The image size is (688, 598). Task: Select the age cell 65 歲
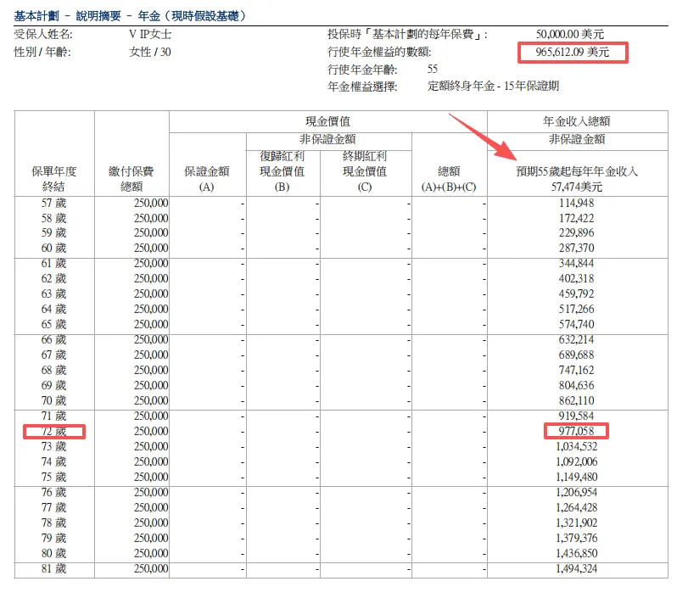coord(54,325)
